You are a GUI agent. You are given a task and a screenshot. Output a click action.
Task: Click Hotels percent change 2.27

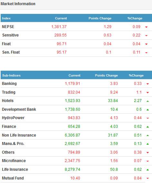click(138, 101)
